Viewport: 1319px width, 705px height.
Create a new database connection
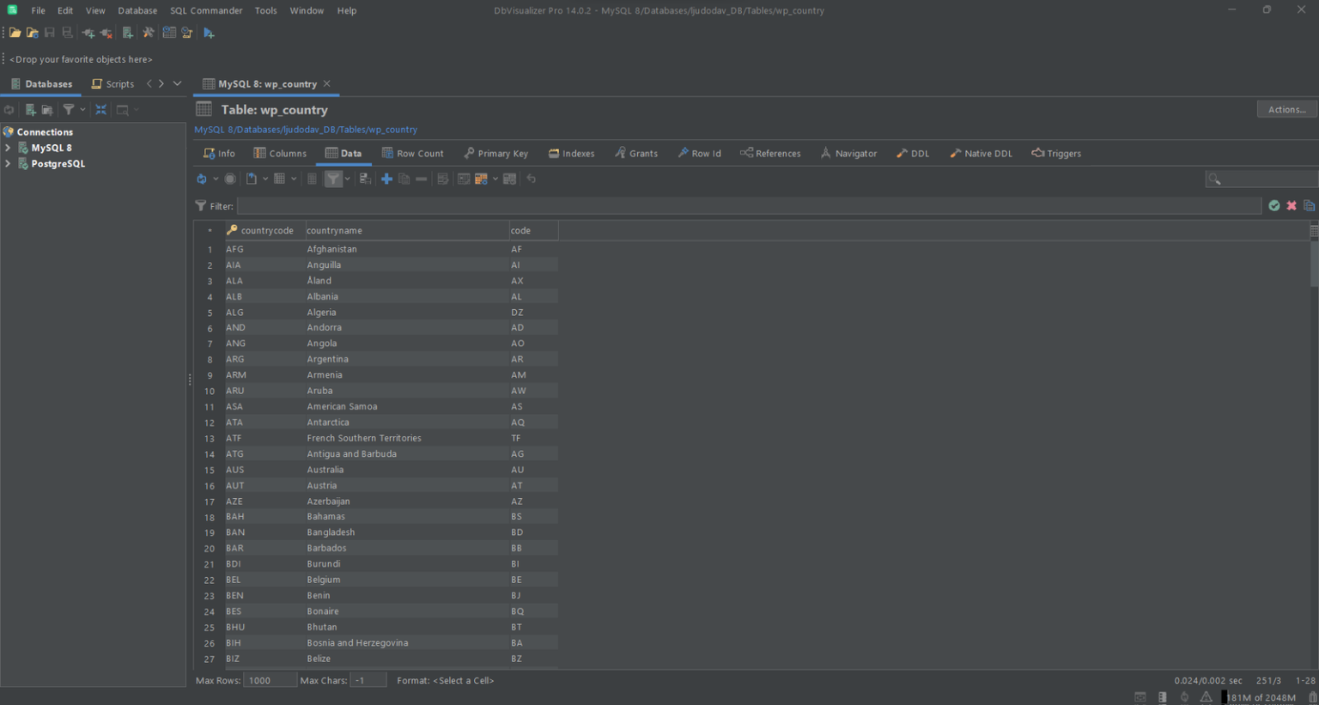click(x=126, y=33)
